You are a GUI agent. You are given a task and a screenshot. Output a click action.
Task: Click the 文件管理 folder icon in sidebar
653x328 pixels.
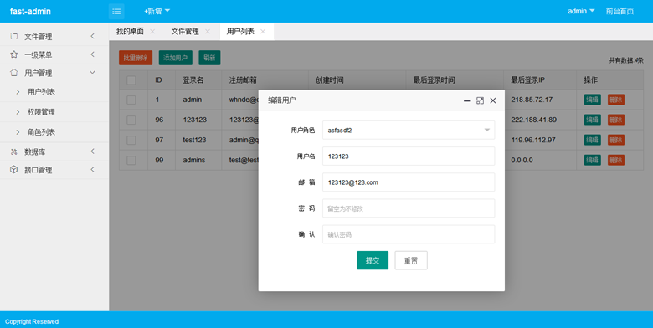tap(13, 36)
